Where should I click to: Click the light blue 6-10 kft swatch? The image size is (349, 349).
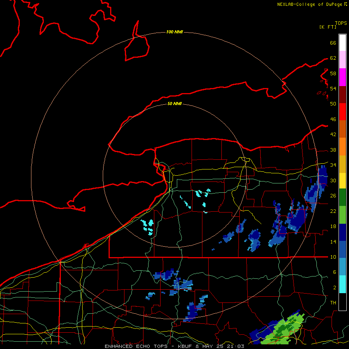(342, 267)
